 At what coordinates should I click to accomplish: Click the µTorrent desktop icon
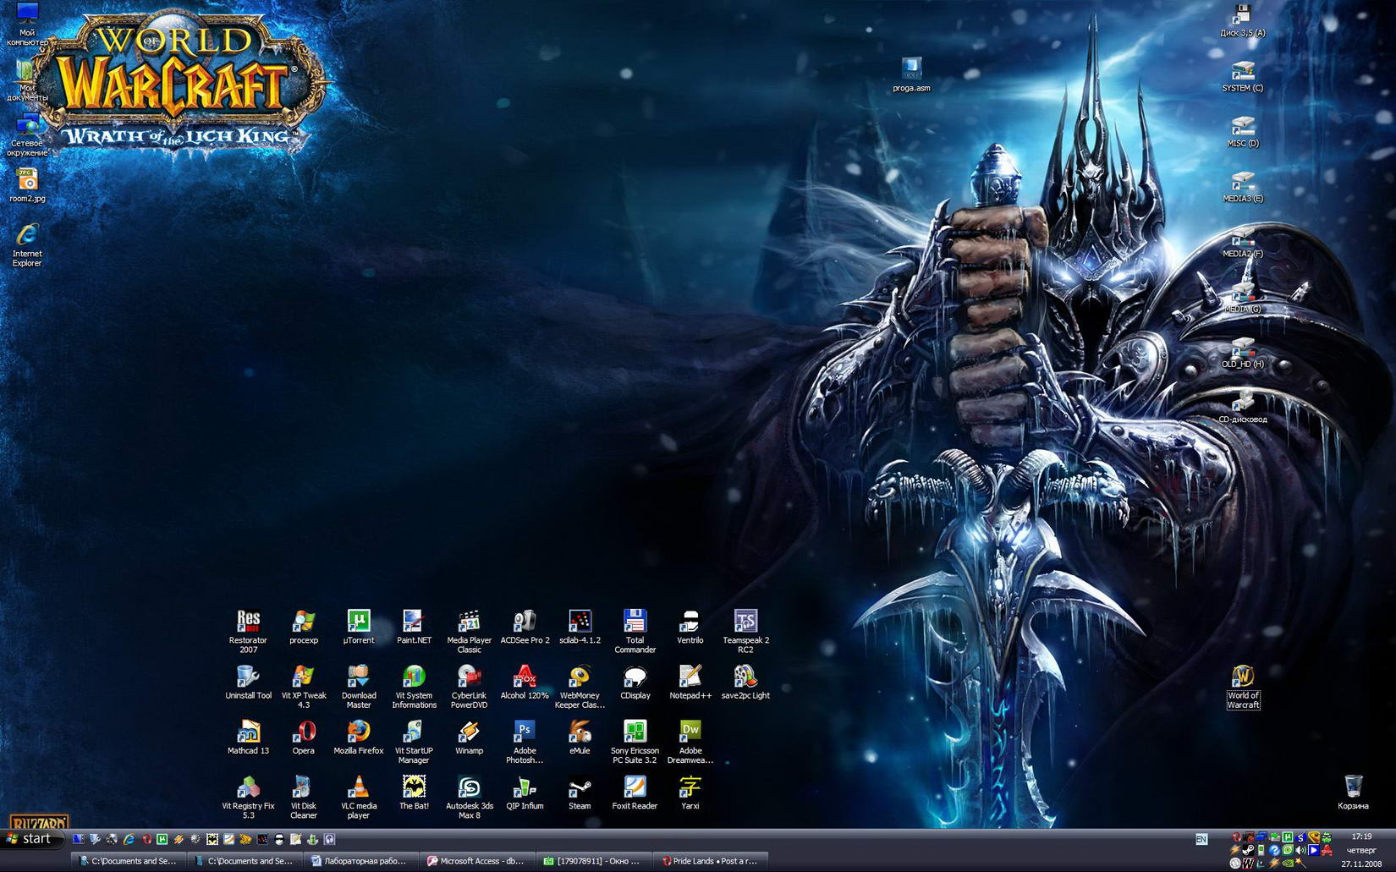point(359,622)
